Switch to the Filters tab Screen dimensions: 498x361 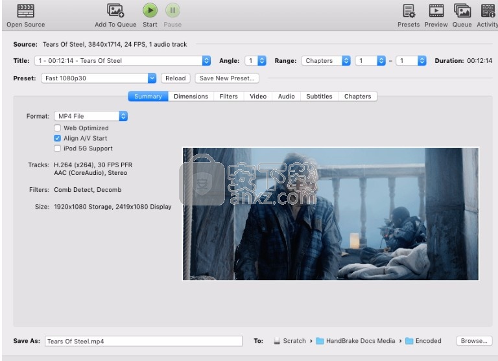click(229, 96)
